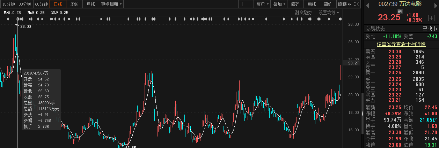Viewport: 439px width, 148px height.
Task: Select the 15分钟 period tab
Action: [8, 4]
